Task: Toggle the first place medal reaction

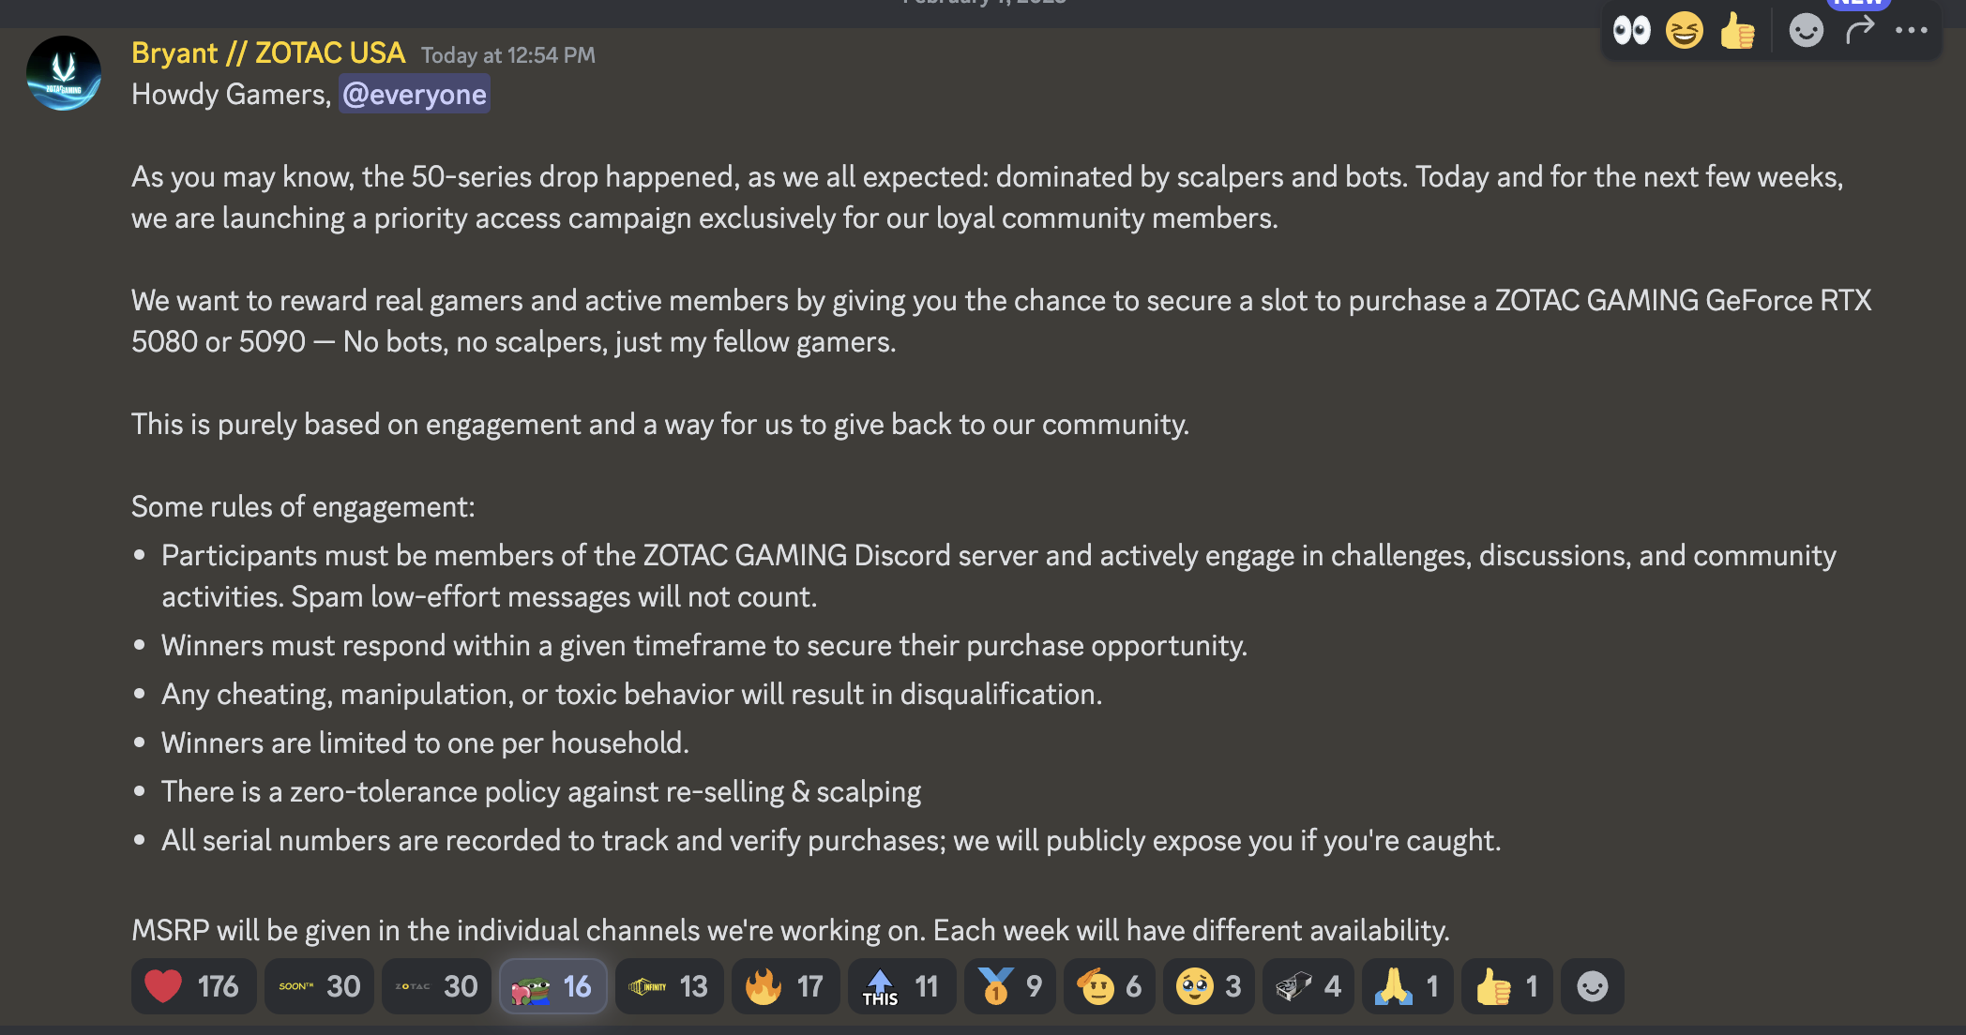Action: (x=1010, y=986)
